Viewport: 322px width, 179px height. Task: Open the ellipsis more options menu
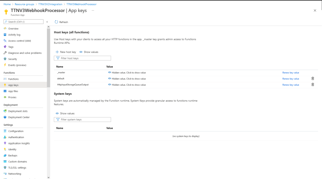click(x=93, y=10)
